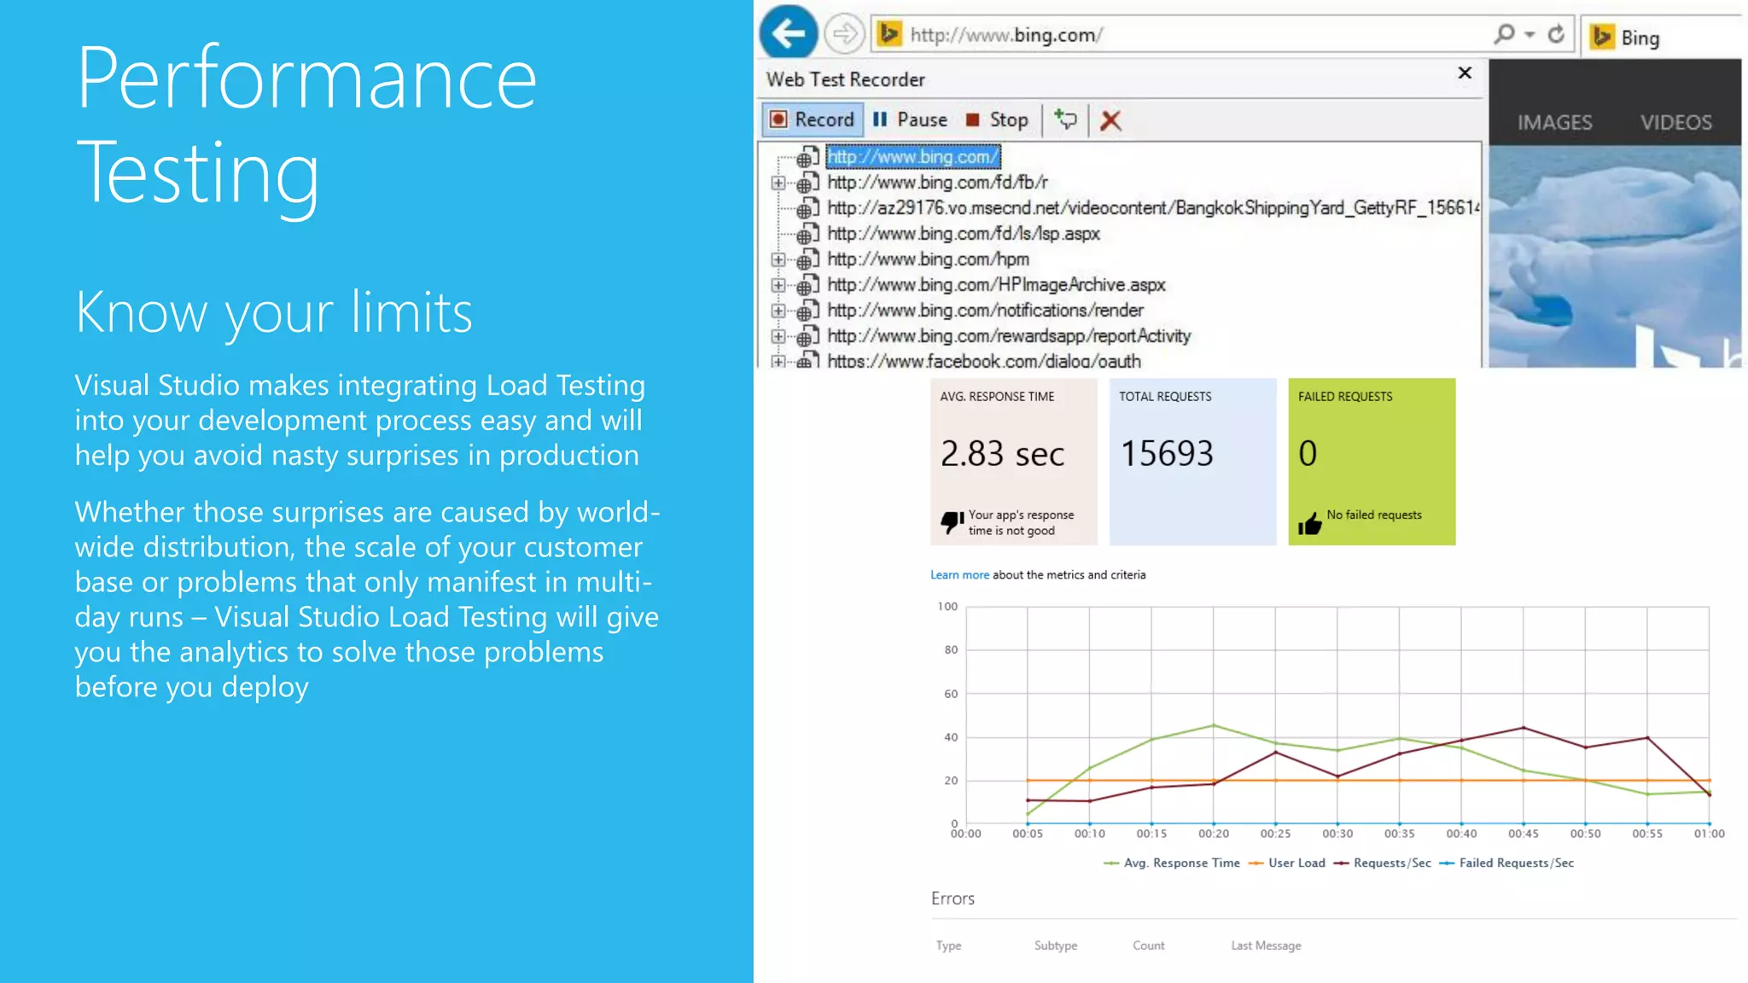Toggle Failed Requests/Sec legend entry
This screenshot has width=1748, height=983.
1506,863
